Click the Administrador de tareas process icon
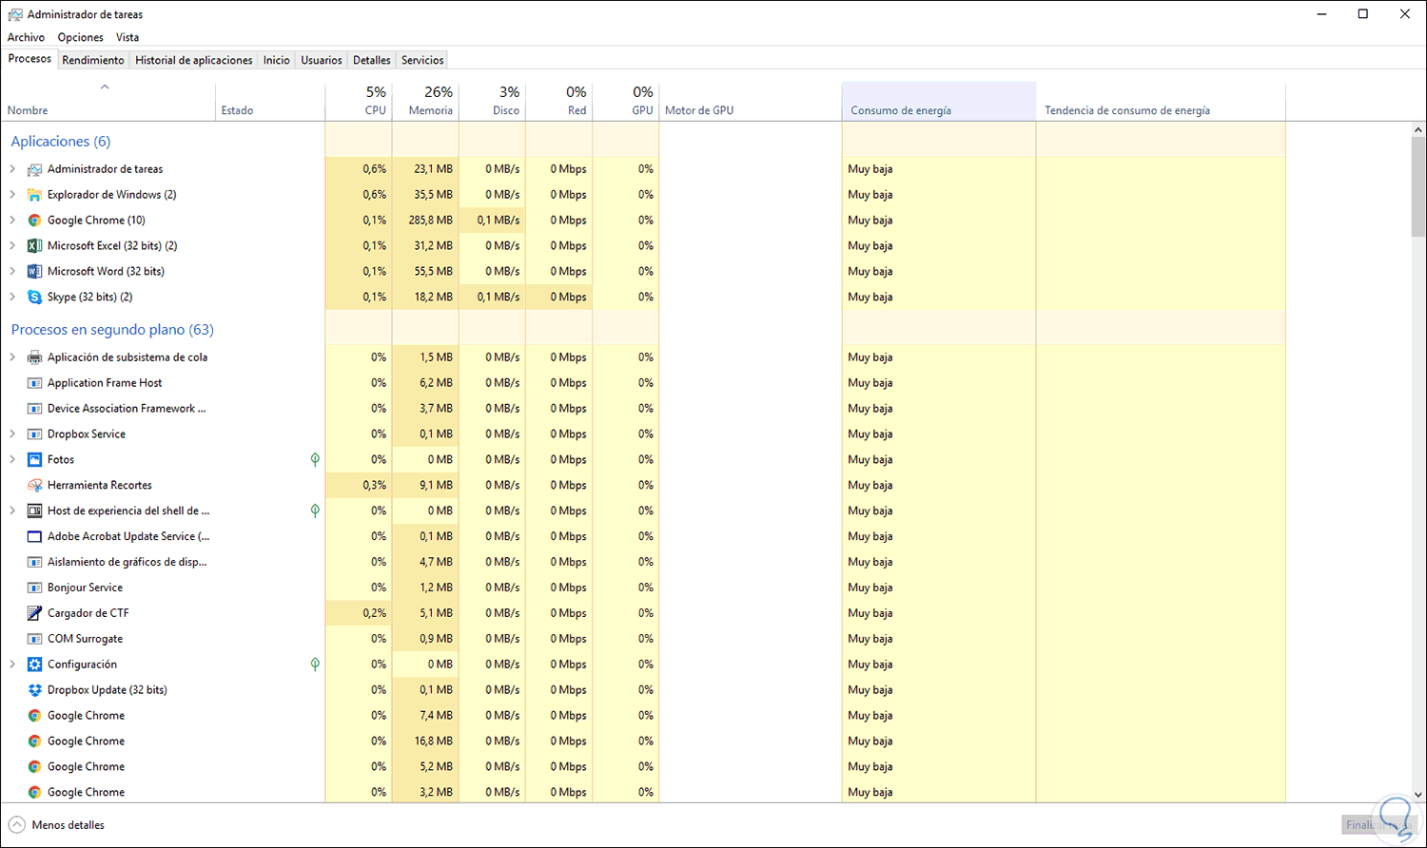 coord(34,169)
